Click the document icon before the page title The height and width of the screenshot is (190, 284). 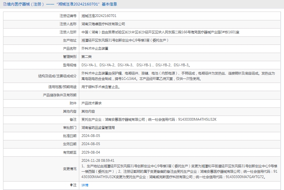coord(4,4)
